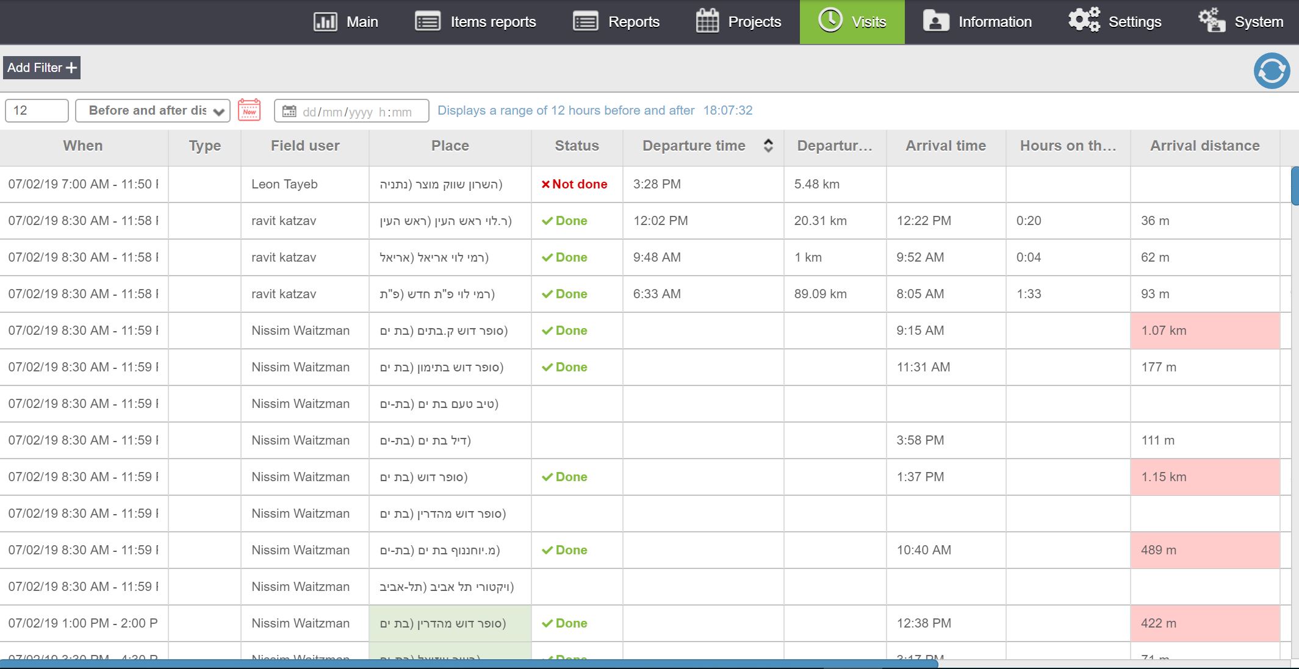Viewport: 1299px width, 669px height.
Task: Select the pink 1.07 km distance cell
Action: [1204, 331]
